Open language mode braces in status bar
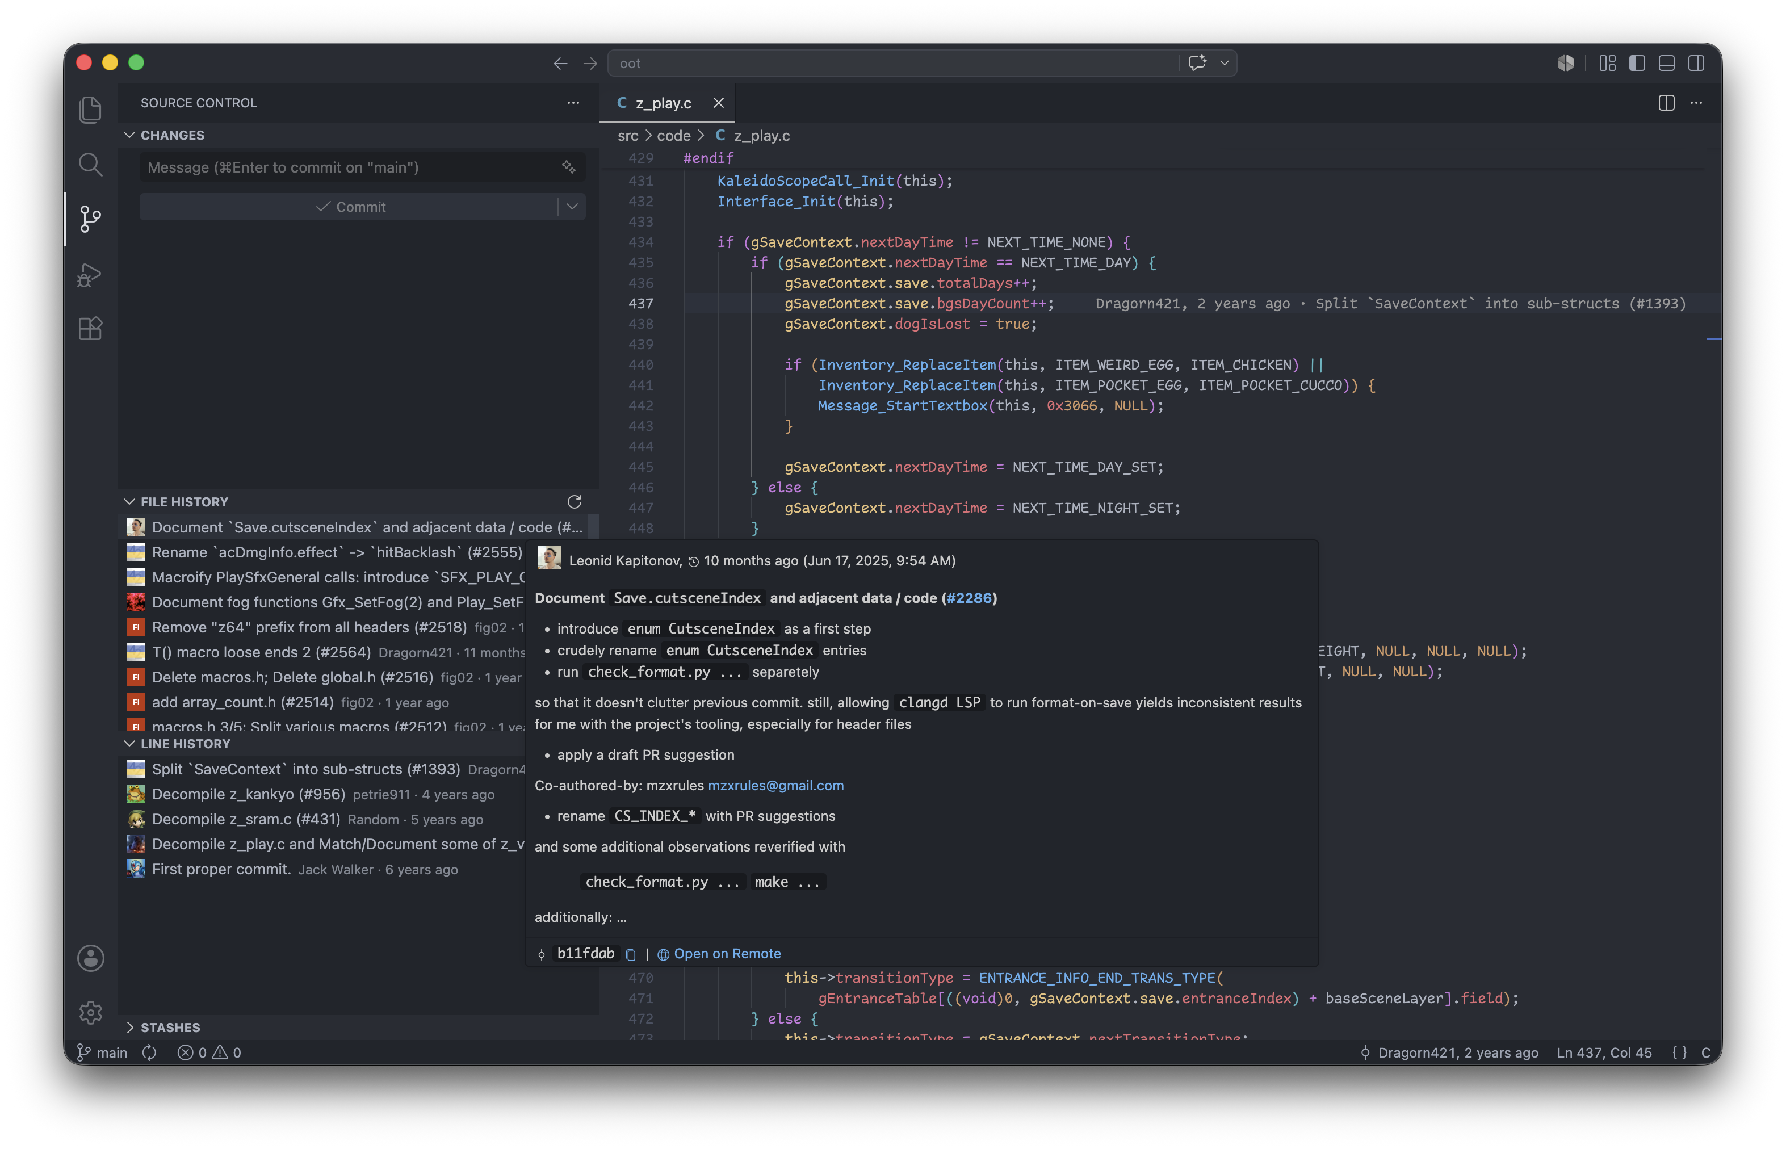Screen dimensions: 1786x1149 [1679, 1052]
